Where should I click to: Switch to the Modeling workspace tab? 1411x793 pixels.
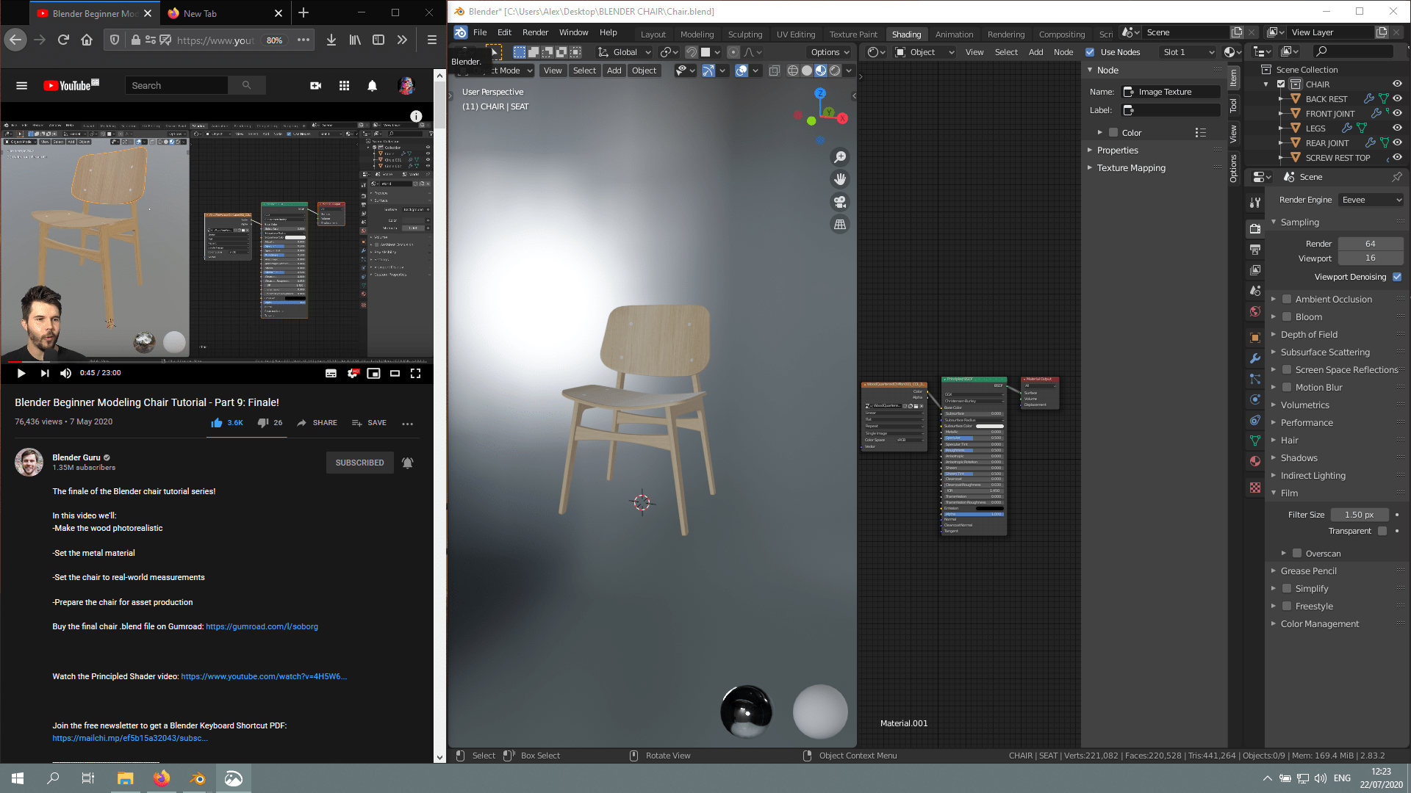click(696, 32)
